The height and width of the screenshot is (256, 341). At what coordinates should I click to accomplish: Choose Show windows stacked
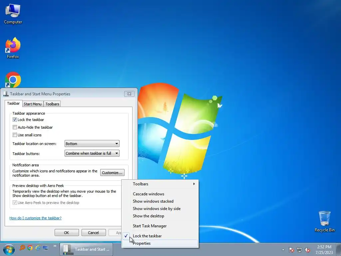(160, 201)
